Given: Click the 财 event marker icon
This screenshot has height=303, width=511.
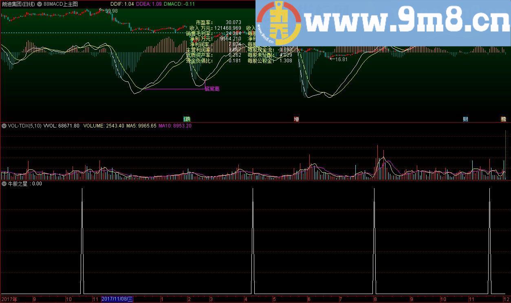Looking at the screenshot, I should point(465,119).
